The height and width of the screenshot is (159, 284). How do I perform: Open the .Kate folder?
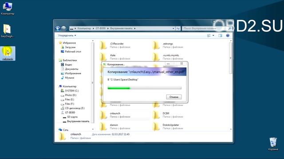[x=114, y=57]
